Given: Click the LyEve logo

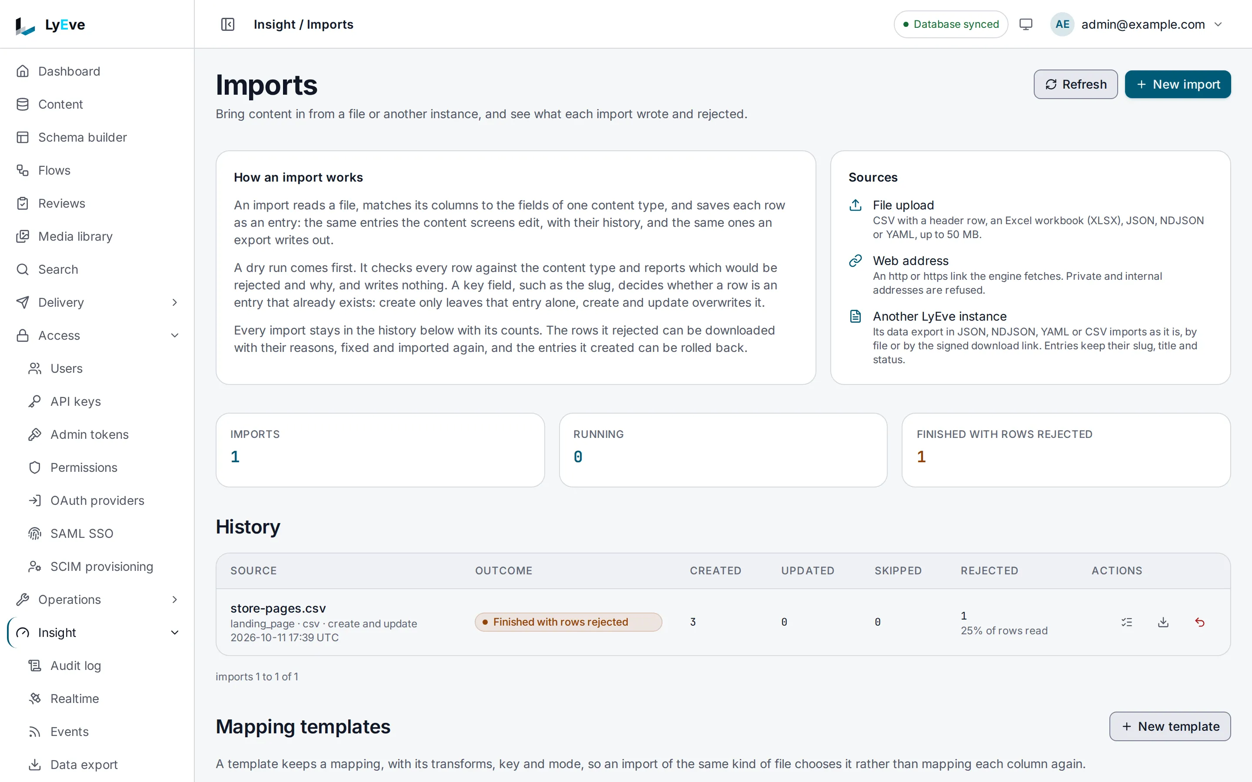Looking at the screenshot, I should [50, 25].
